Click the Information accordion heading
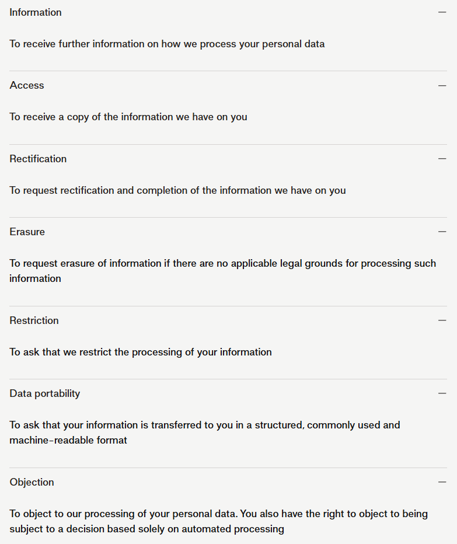457x544 pixels. point(36,12)
